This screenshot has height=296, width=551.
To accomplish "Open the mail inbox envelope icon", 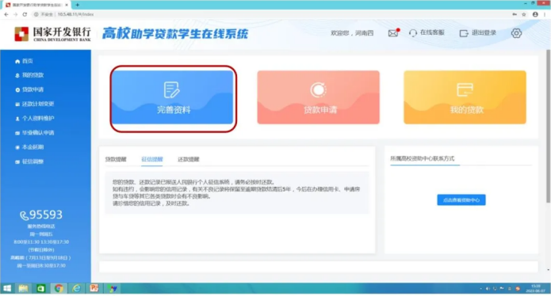I will click(x=393, y=33).
